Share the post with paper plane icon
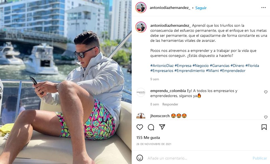This screenshot has width=270, height=164. coord(162,127)
